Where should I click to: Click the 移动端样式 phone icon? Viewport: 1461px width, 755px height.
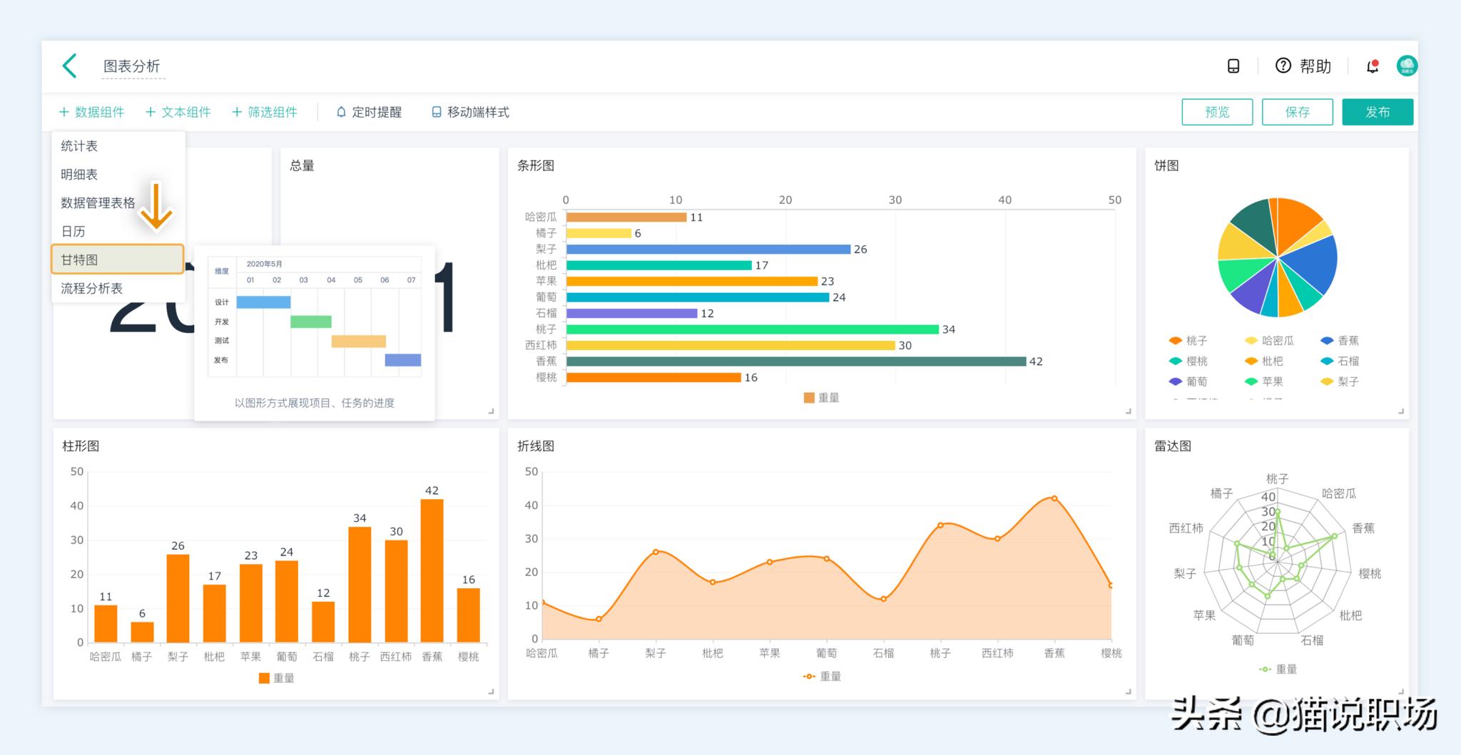[436, 112]
